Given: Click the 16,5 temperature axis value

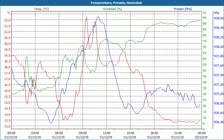Looking at the screenshot, I should [x=7, y=85].
